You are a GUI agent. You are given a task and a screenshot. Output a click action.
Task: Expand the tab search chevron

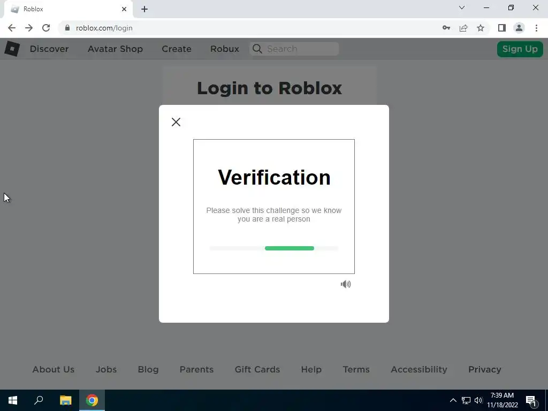pos(462,7)
